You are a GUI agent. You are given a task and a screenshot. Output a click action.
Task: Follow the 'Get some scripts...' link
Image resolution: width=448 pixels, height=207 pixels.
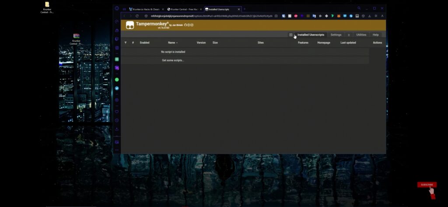pos(173,60)
